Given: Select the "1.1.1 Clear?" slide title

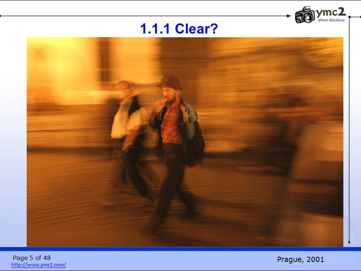Looking at the screenshot, I should point(179,29).
